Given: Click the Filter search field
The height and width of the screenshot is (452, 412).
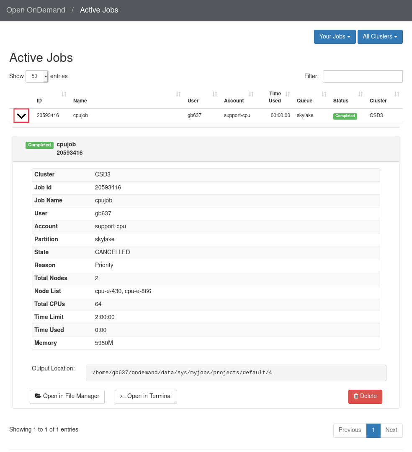Looking at the screenshot, I should pos(362,76).
